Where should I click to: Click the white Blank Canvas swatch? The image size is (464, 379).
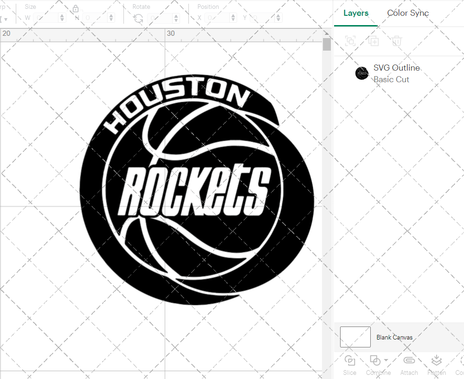(355, 337)
